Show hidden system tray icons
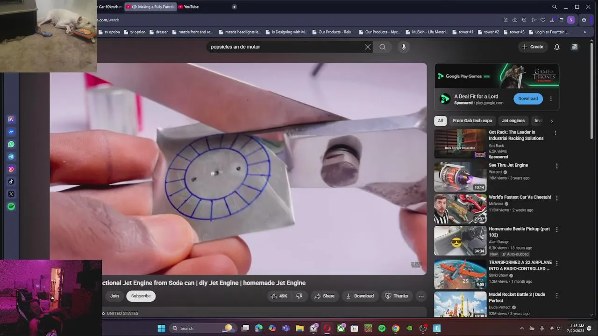Image resolution: width=598 pixels, height=336 pixels. pyautogui.click(x=522, y=328)
